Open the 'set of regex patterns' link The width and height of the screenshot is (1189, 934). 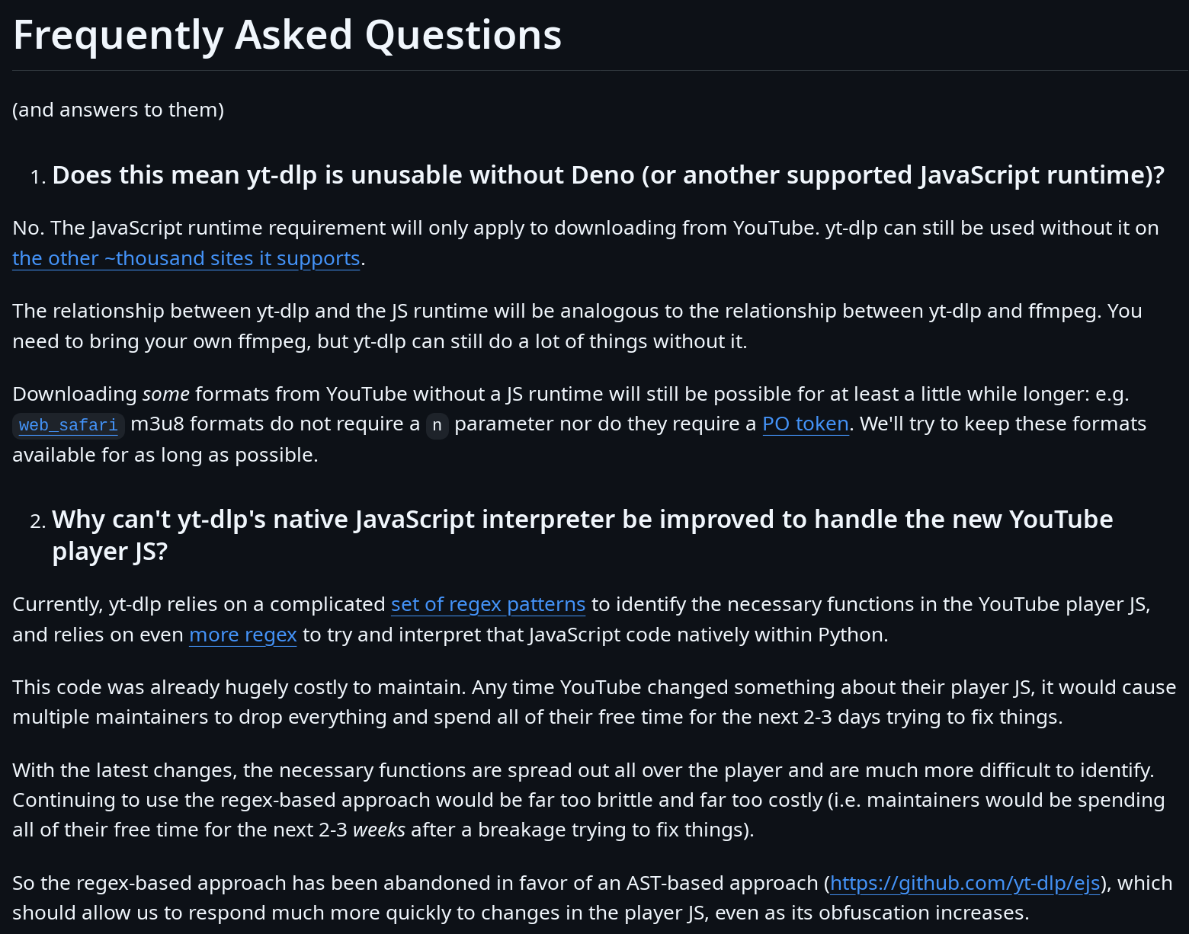click(488, 604)
